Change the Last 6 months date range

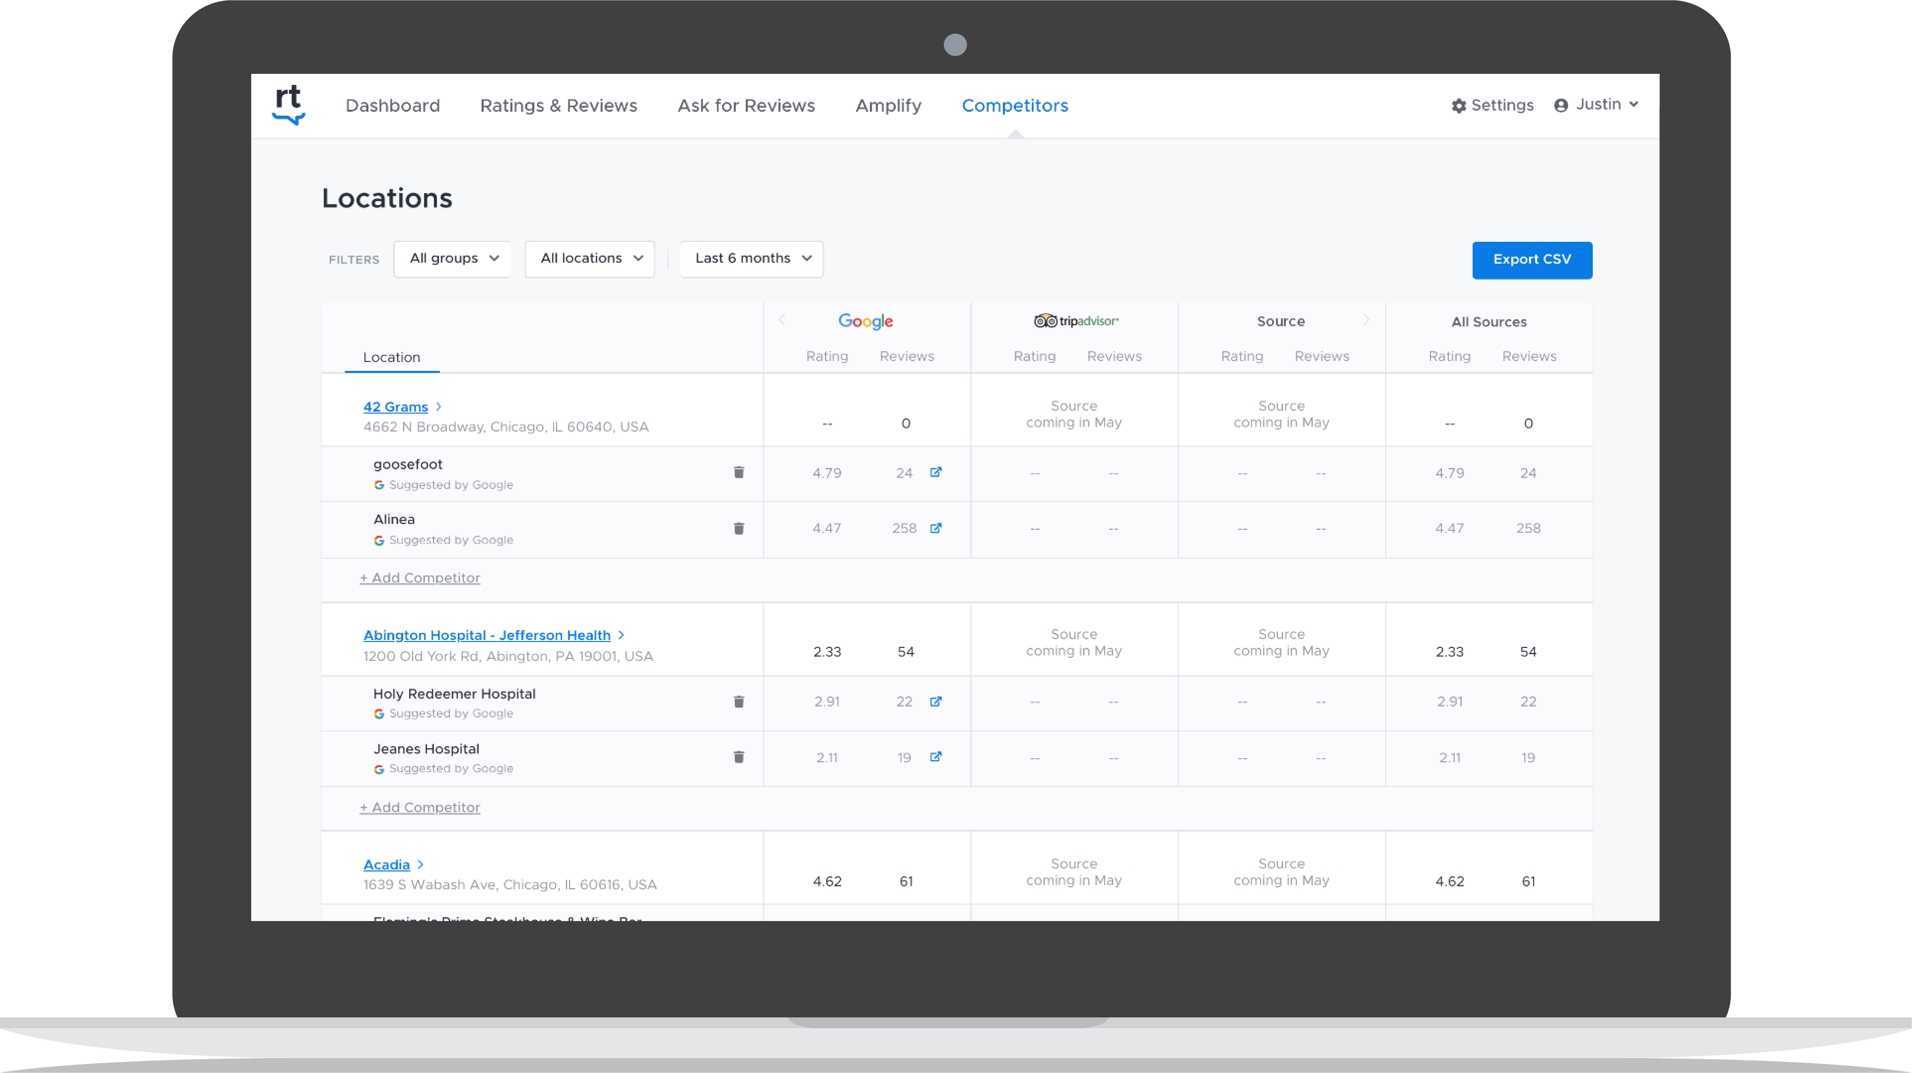tap(751, 258)
